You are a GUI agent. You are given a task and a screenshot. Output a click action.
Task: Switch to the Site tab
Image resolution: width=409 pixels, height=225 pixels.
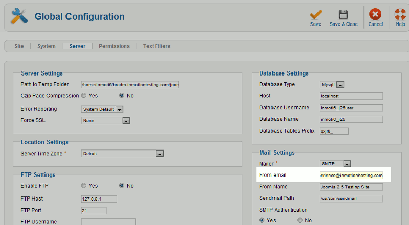coord(19,46)
